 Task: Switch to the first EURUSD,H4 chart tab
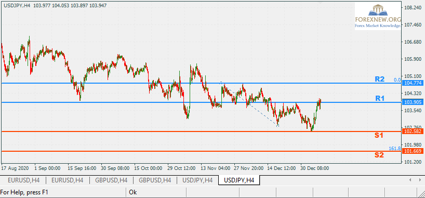coord(23,180)
